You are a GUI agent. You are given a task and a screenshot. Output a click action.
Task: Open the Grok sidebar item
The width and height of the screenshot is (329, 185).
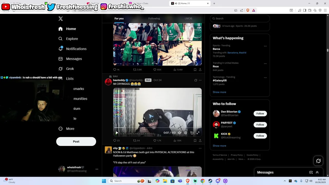click(x=66, y=69)
